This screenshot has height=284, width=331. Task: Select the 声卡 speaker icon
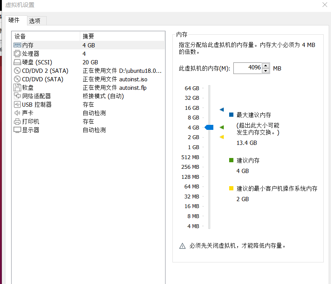(17, 113)
